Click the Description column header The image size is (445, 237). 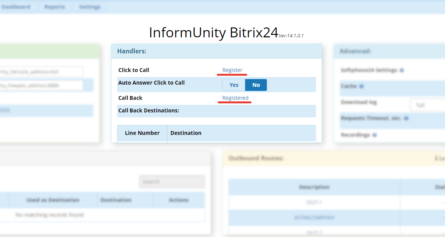click(x=315, y=187)
